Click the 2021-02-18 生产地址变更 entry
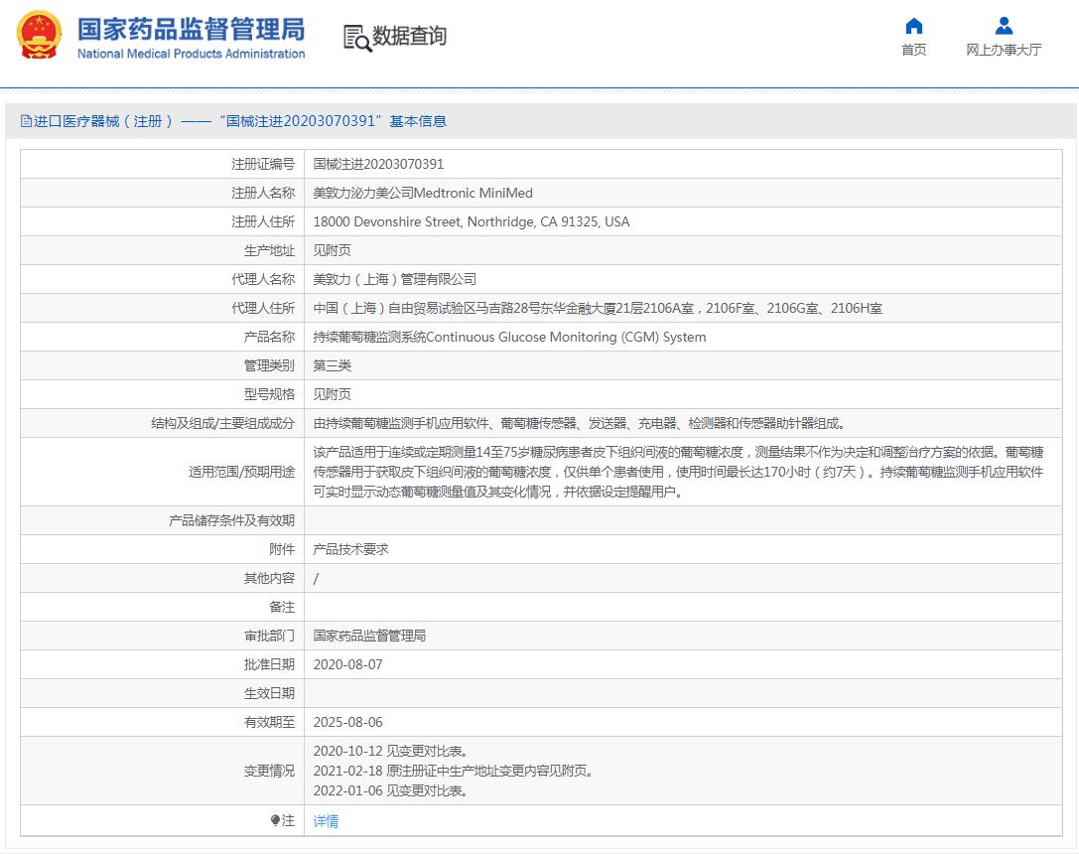 [453, 771]
